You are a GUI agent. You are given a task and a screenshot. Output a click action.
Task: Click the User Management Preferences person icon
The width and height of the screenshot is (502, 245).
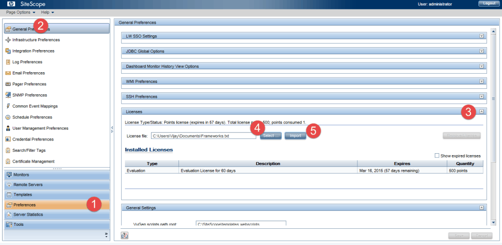tap(8, 128)
